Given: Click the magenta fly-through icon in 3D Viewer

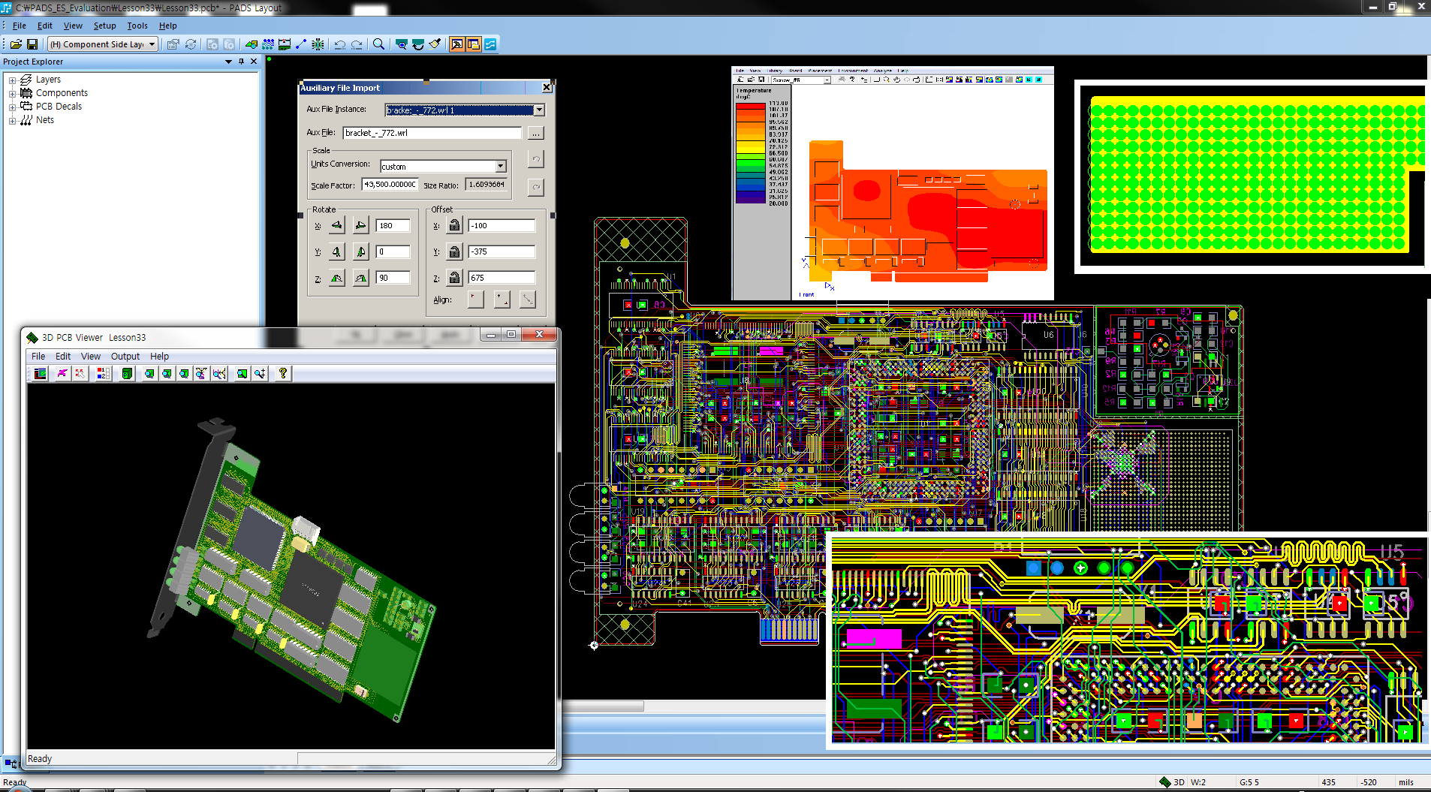Looking at the screenshot, I should [62, 373].
